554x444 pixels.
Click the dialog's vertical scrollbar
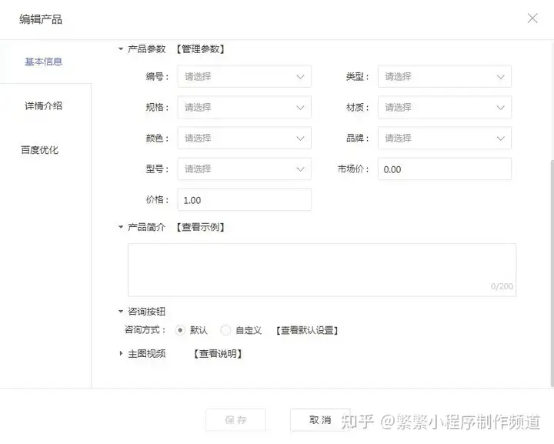[x=552, y=272]
